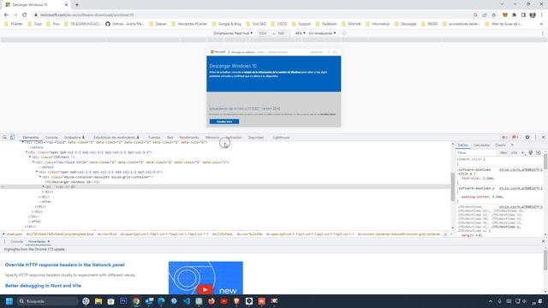Close the Novedades drawer tab
Screen dimensions: 548x308
[49, 241]
